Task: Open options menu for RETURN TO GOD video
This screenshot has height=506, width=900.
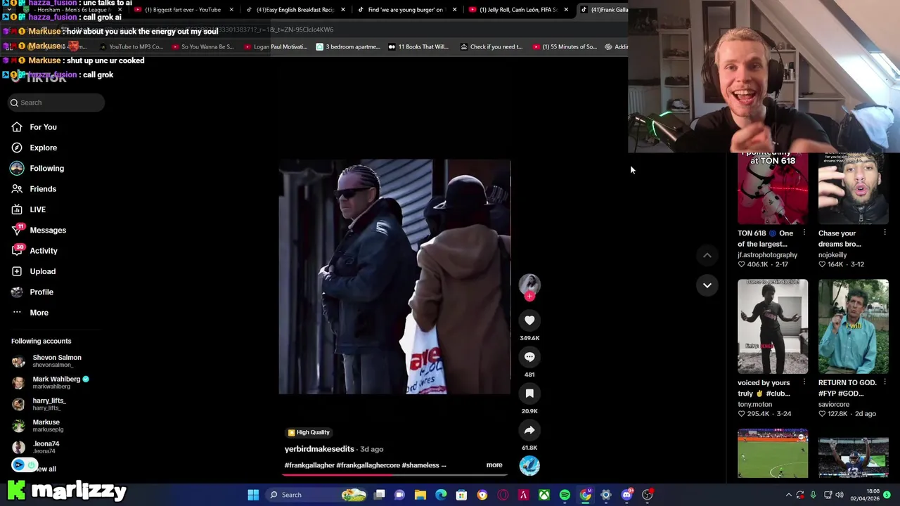Action: [885, 383]
